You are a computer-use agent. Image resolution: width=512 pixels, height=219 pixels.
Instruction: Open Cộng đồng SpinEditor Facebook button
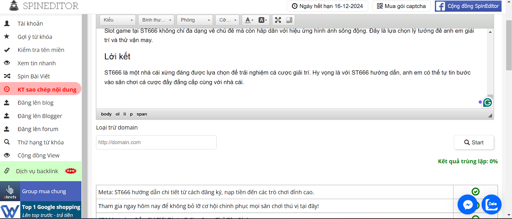(468, 6)
